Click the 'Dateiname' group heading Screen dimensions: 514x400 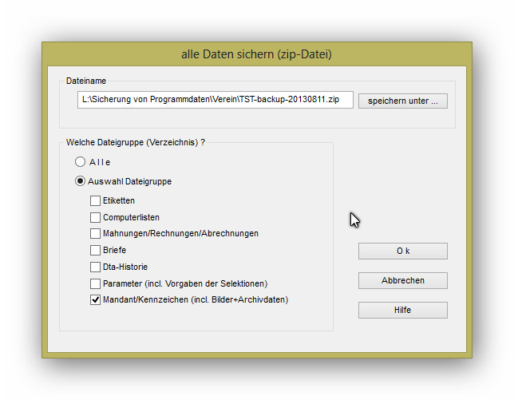point(85,81)
